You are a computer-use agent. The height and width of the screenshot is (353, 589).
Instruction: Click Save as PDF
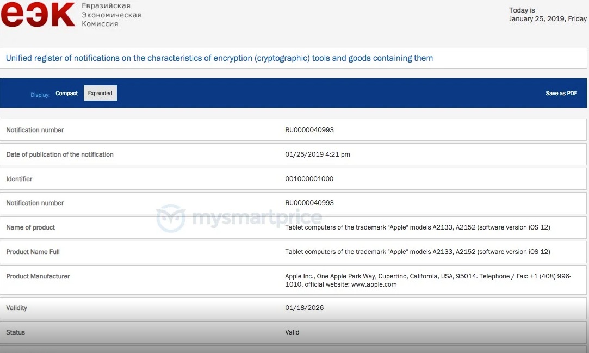pos(561,94)
